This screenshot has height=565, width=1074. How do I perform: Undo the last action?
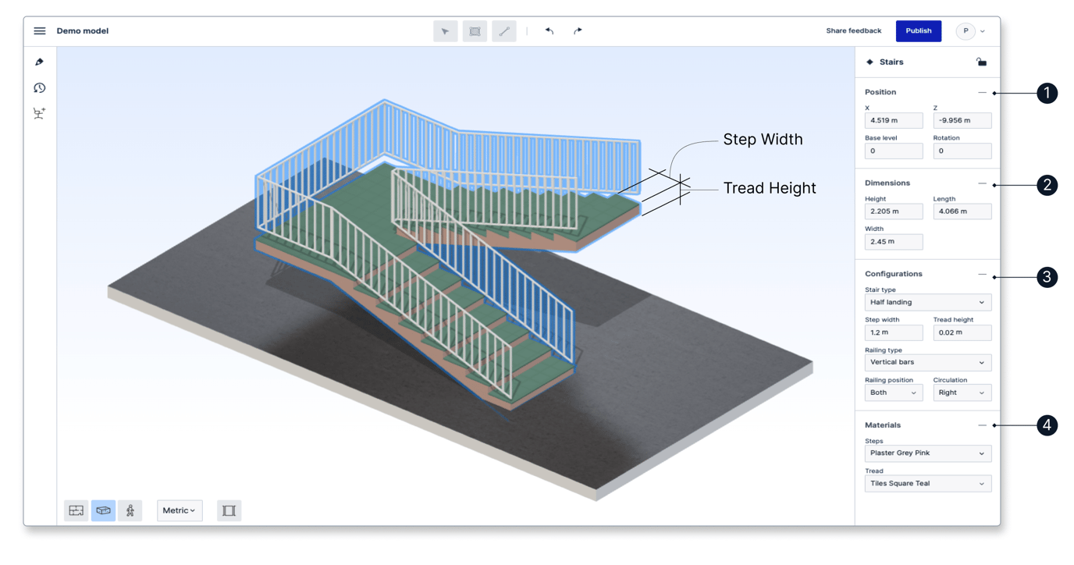pos(549,31)
